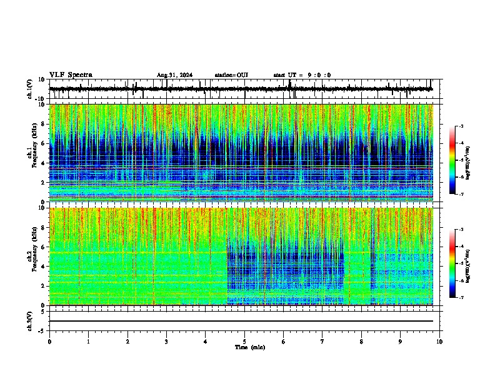Click the "6" kHz tick on ch.1 frequency axis
The height and width of the screenshot is (383, 495).
point(44,143)
